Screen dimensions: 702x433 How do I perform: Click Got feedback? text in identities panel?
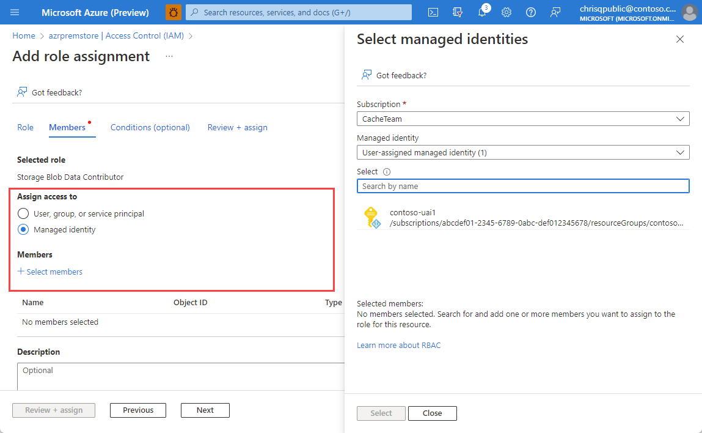point(401,75)
